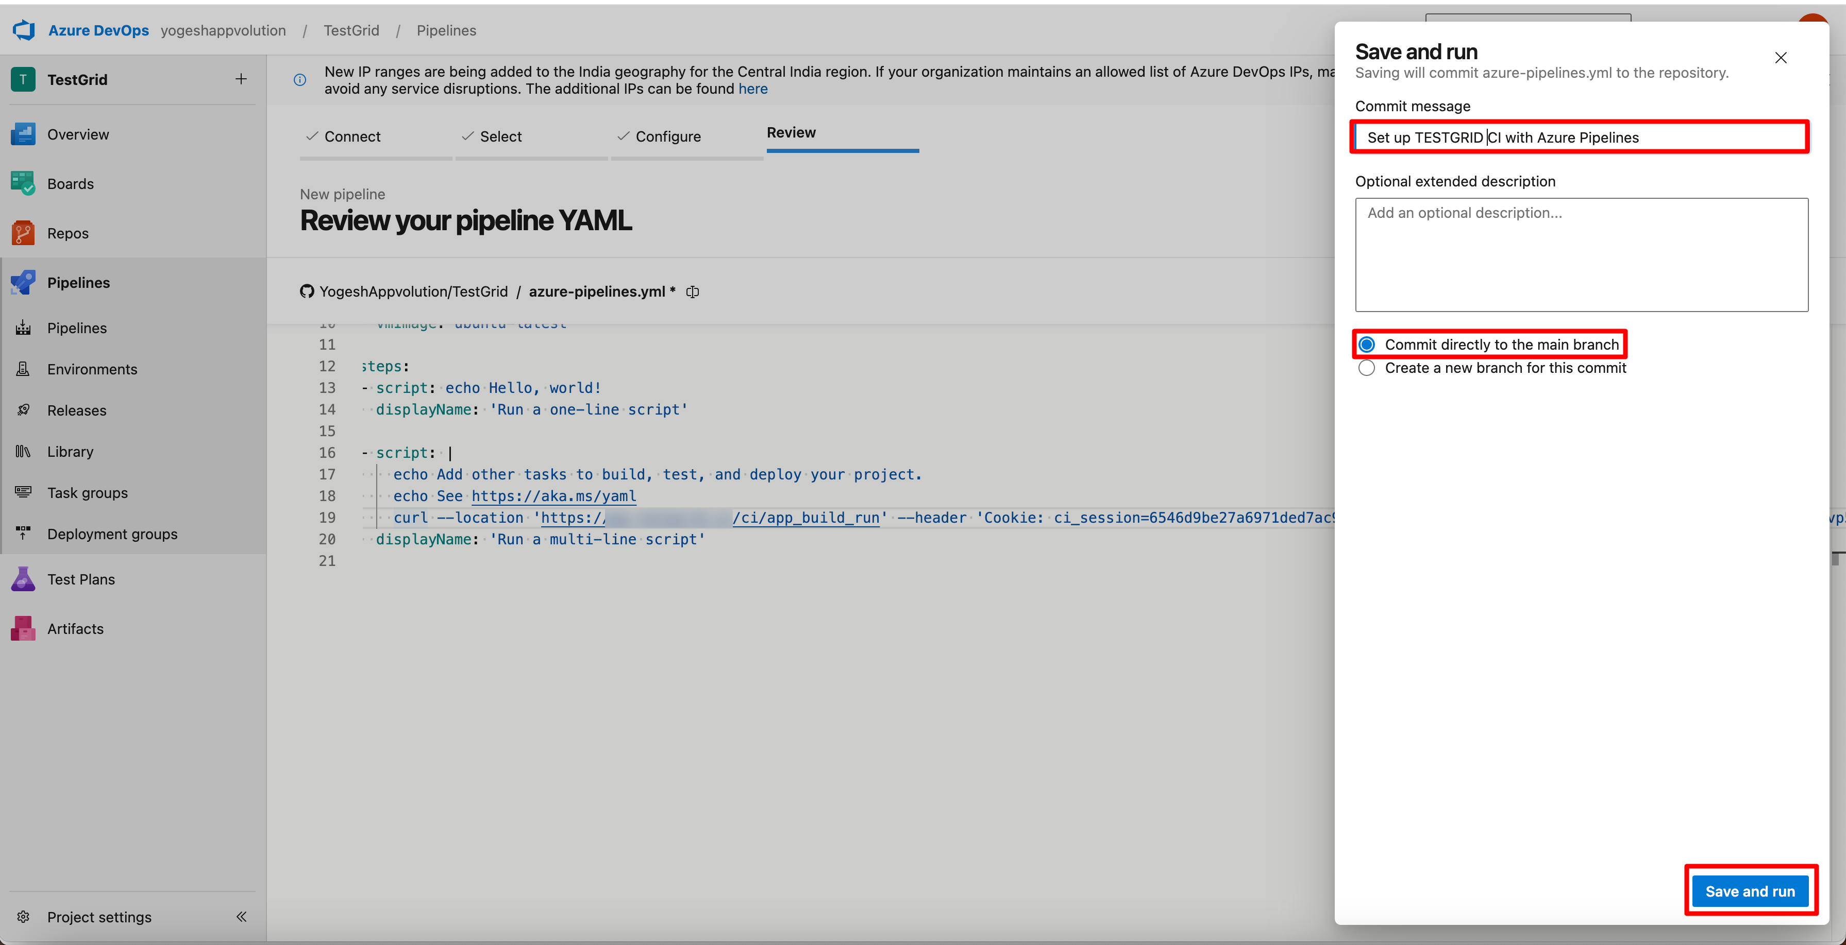Image resolution: width=1846 pixels, height=945 pixels.
Task: Click the https://aka.ms/yaml link in editor
Action: 553,496
